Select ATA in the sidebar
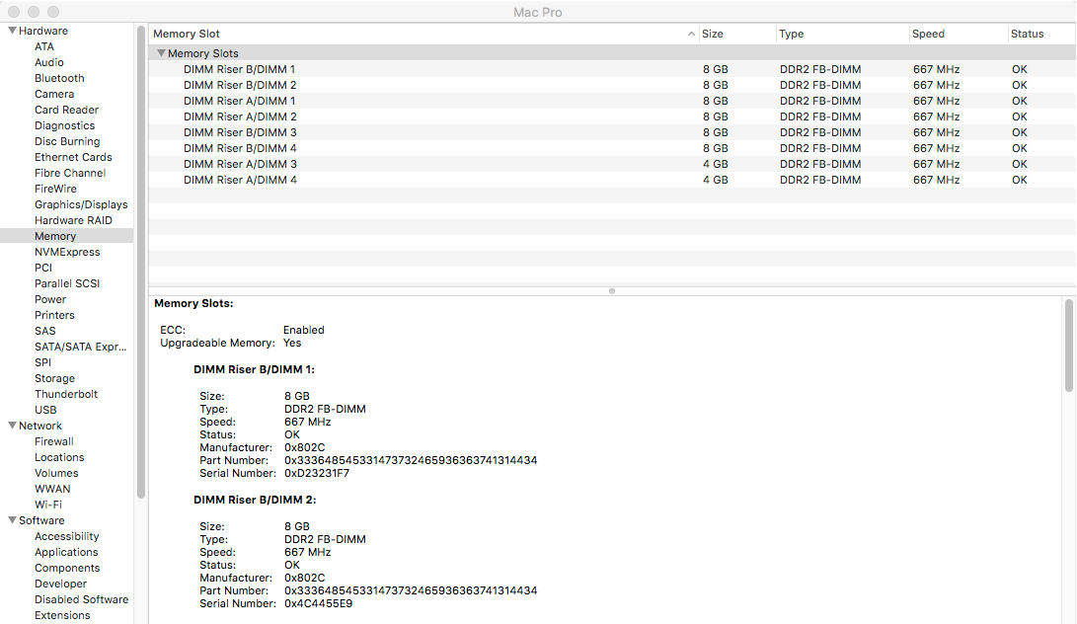 [x=44, y=46]
